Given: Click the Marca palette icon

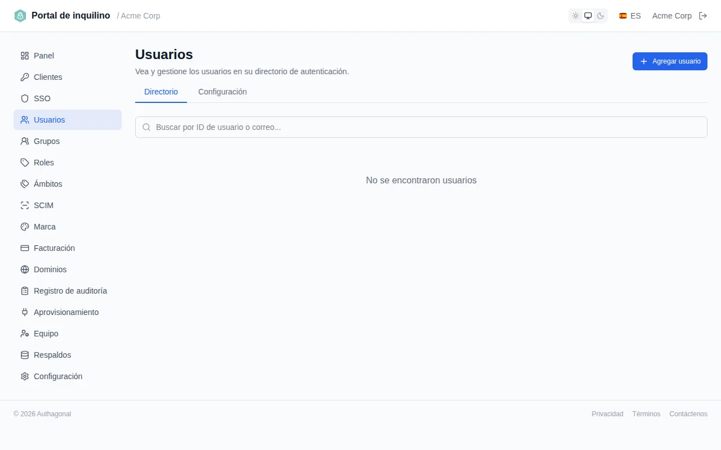Looking at the screenshot, I should pyautogui.click(x=25, y=227).
